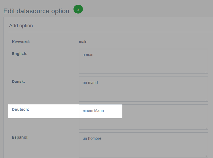Viewport: 213px width, 158px height.
Task: Click the resize grip of Dansk textarea
Action: [206, 100]
